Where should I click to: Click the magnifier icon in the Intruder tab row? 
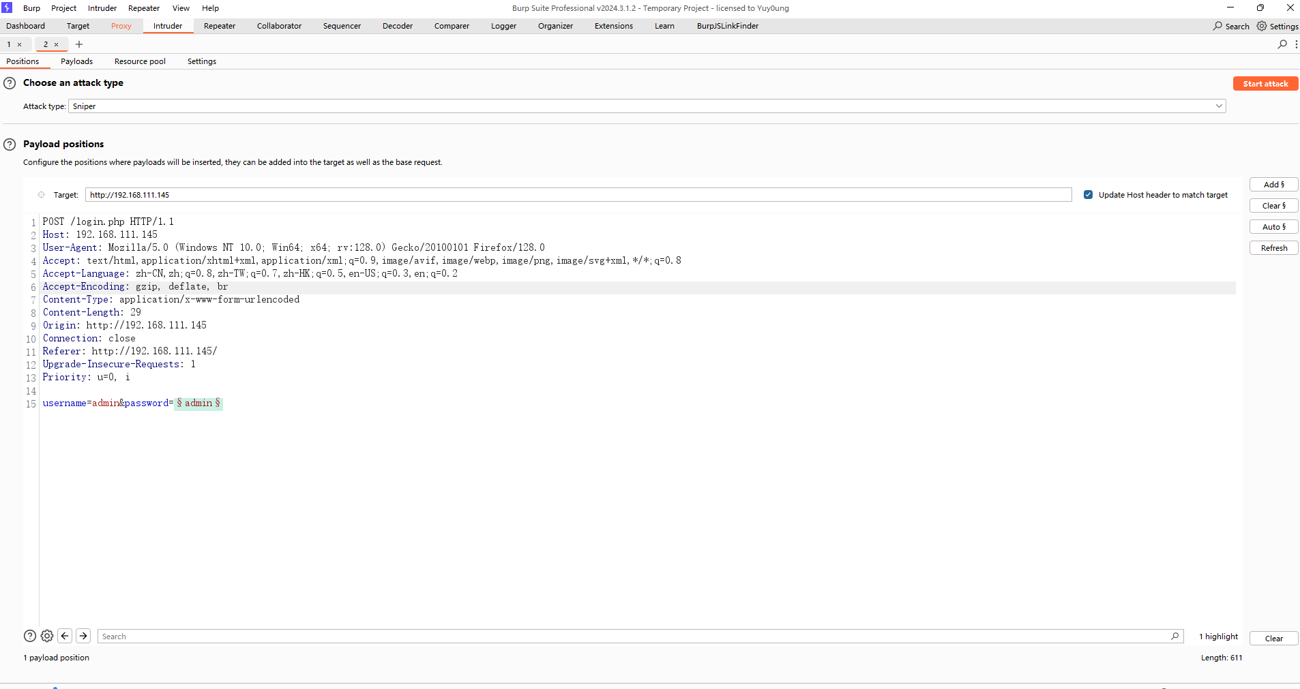tap(1282, 44)
